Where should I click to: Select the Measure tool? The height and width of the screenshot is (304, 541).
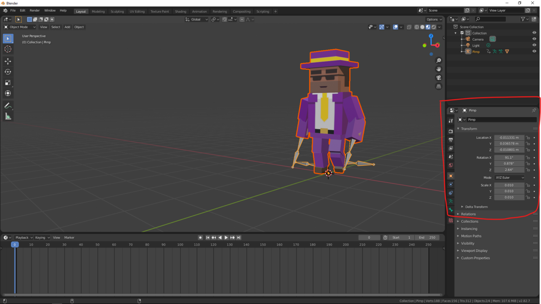(8, 116)
